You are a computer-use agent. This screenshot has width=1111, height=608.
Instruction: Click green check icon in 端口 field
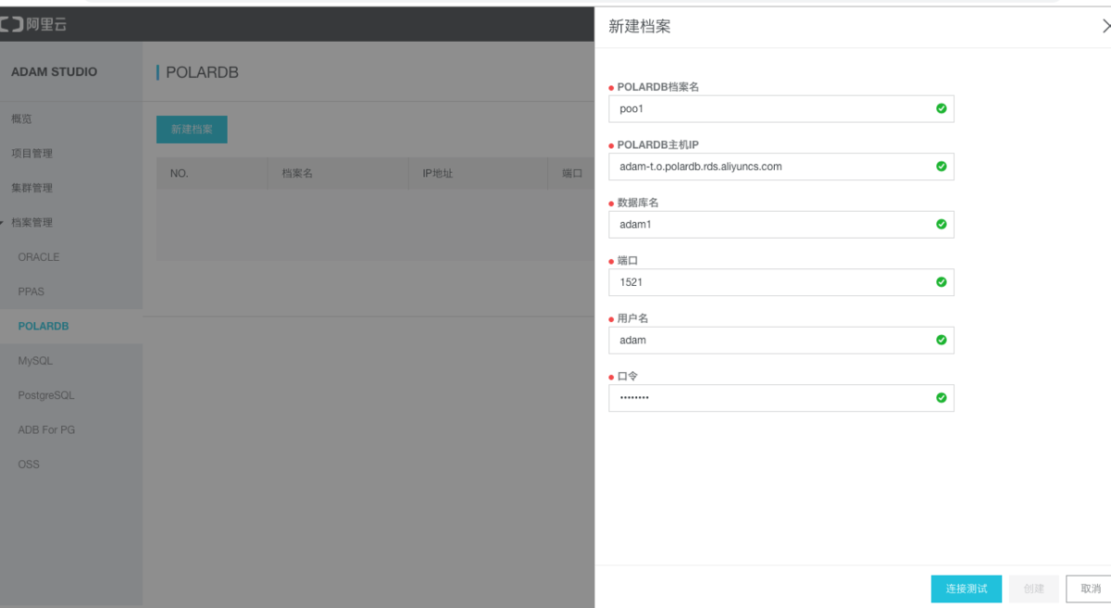tap(942, 282)
